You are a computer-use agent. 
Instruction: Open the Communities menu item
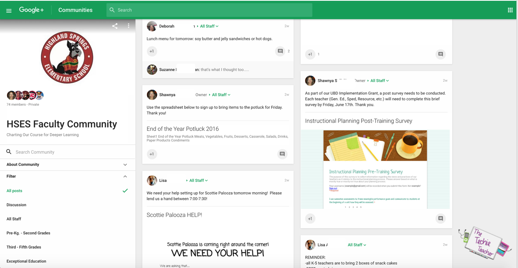coord(75,10)
